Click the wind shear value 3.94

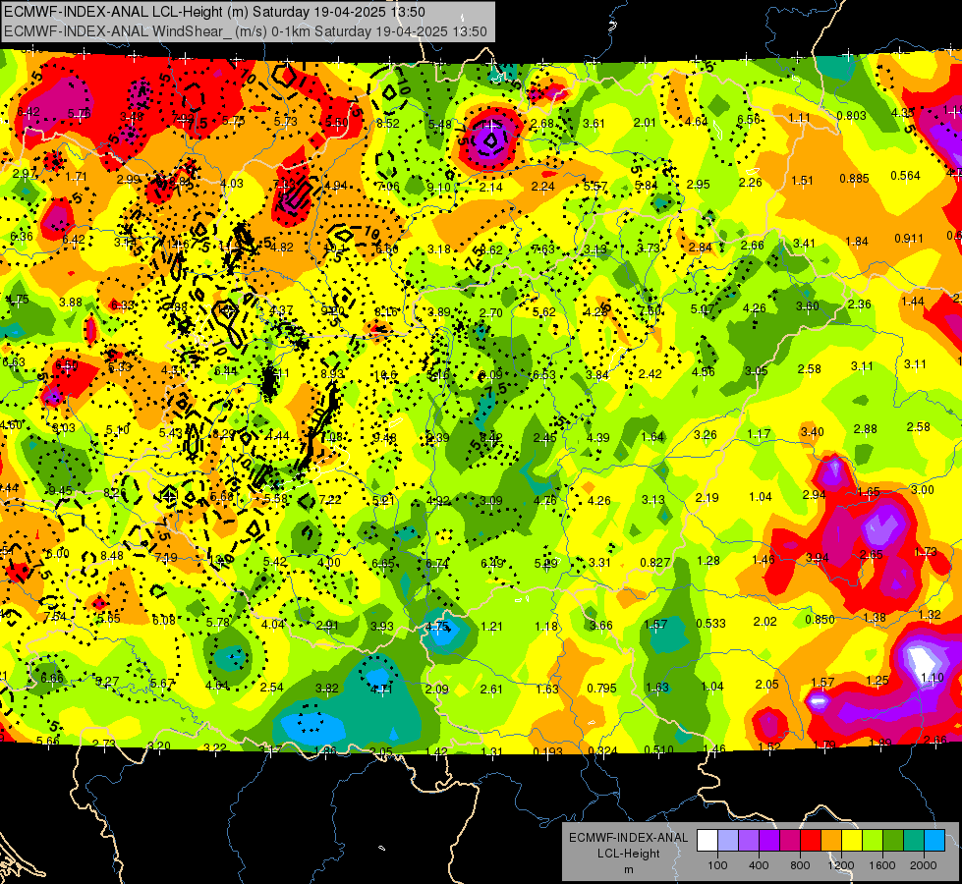coord(818,558)
